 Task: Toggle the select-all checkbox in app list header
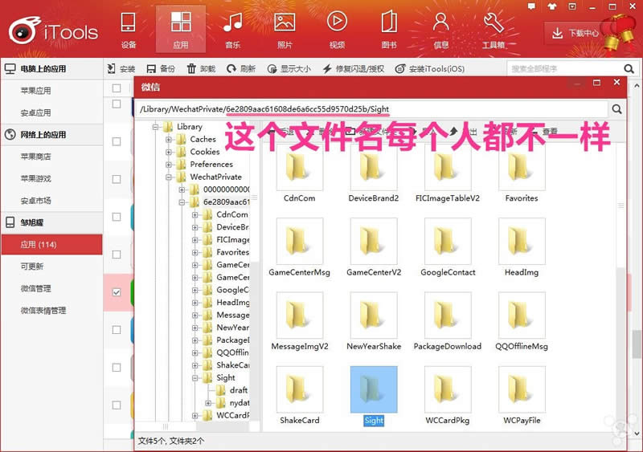click(117, 88)
